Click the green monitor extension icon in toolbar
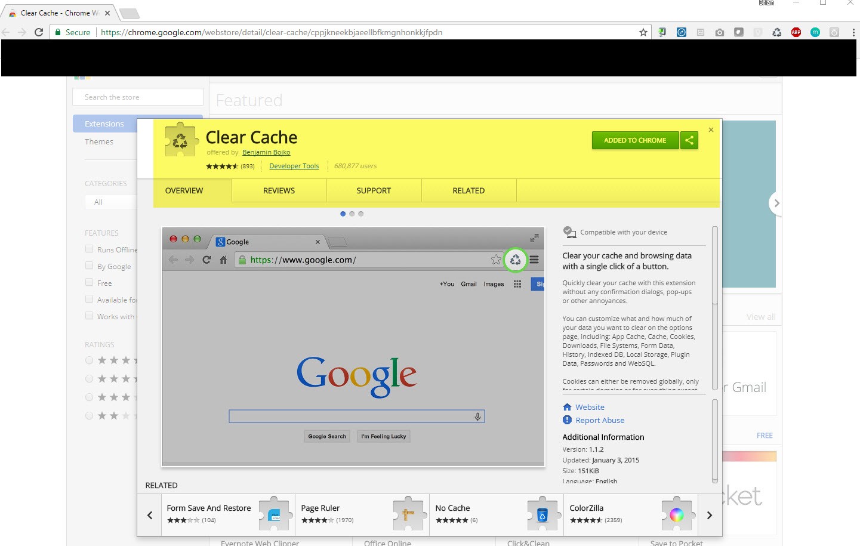This screenshot has height=546, width=860. pos(662,32)
